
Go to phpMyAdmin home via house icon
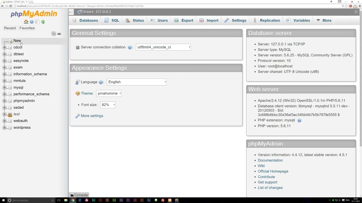click(x=26, y=22)
